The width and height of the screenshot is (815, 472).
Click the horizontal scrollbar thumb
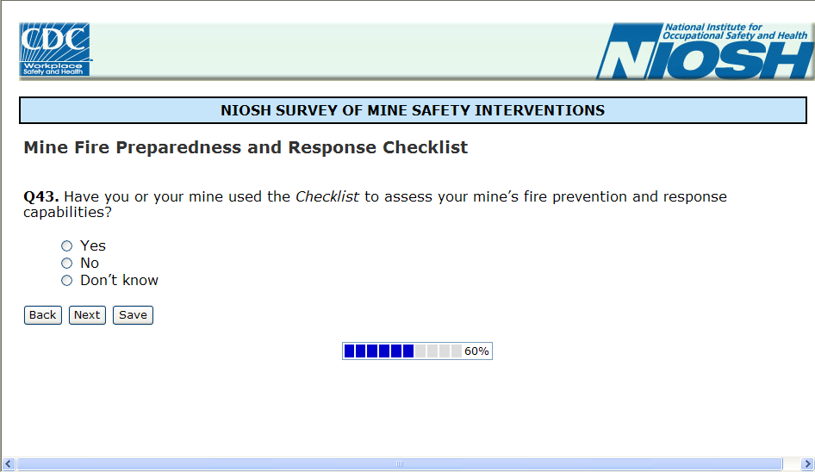(x=399, y=464)
